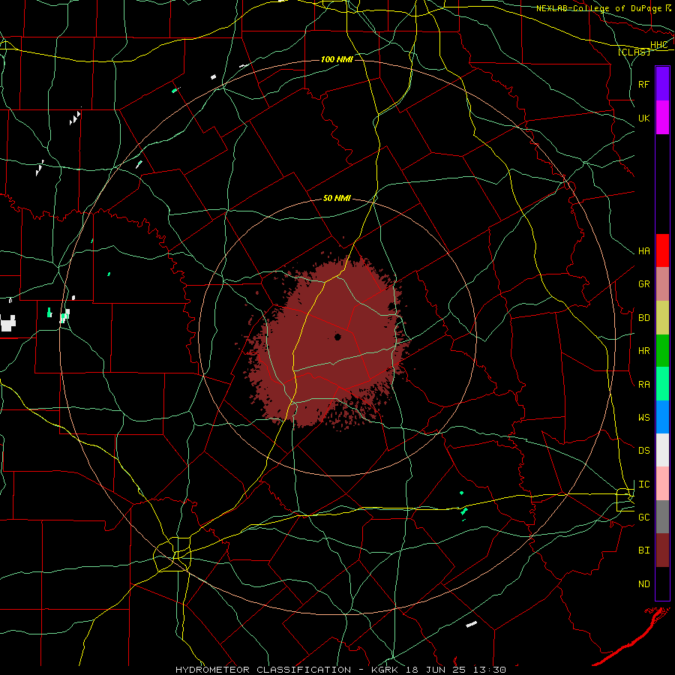Click the DS white legend color block
This screenshot has height=675, width=675.
coord(662,450)
